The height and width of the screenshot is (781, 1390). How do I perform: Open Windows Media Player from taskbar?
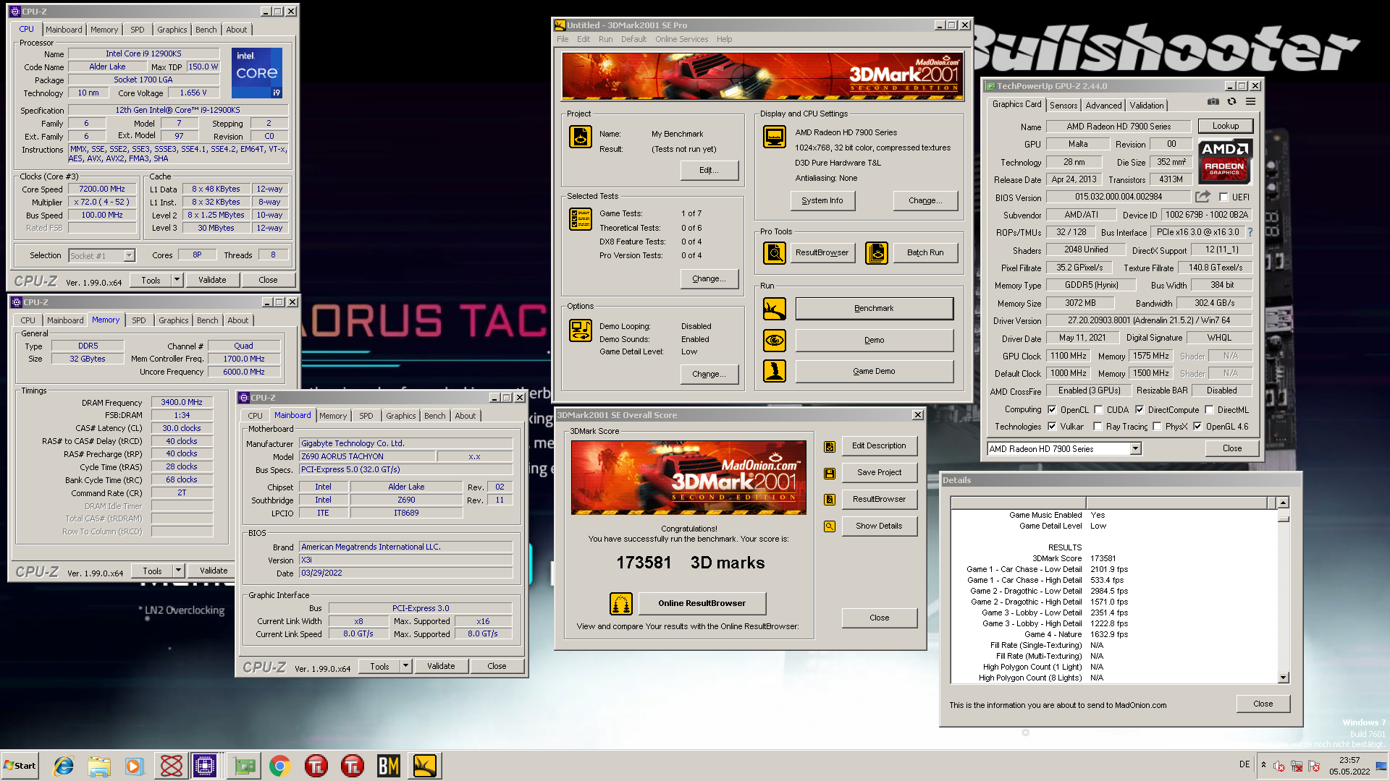pyautogui.click(x=134, y=766)
